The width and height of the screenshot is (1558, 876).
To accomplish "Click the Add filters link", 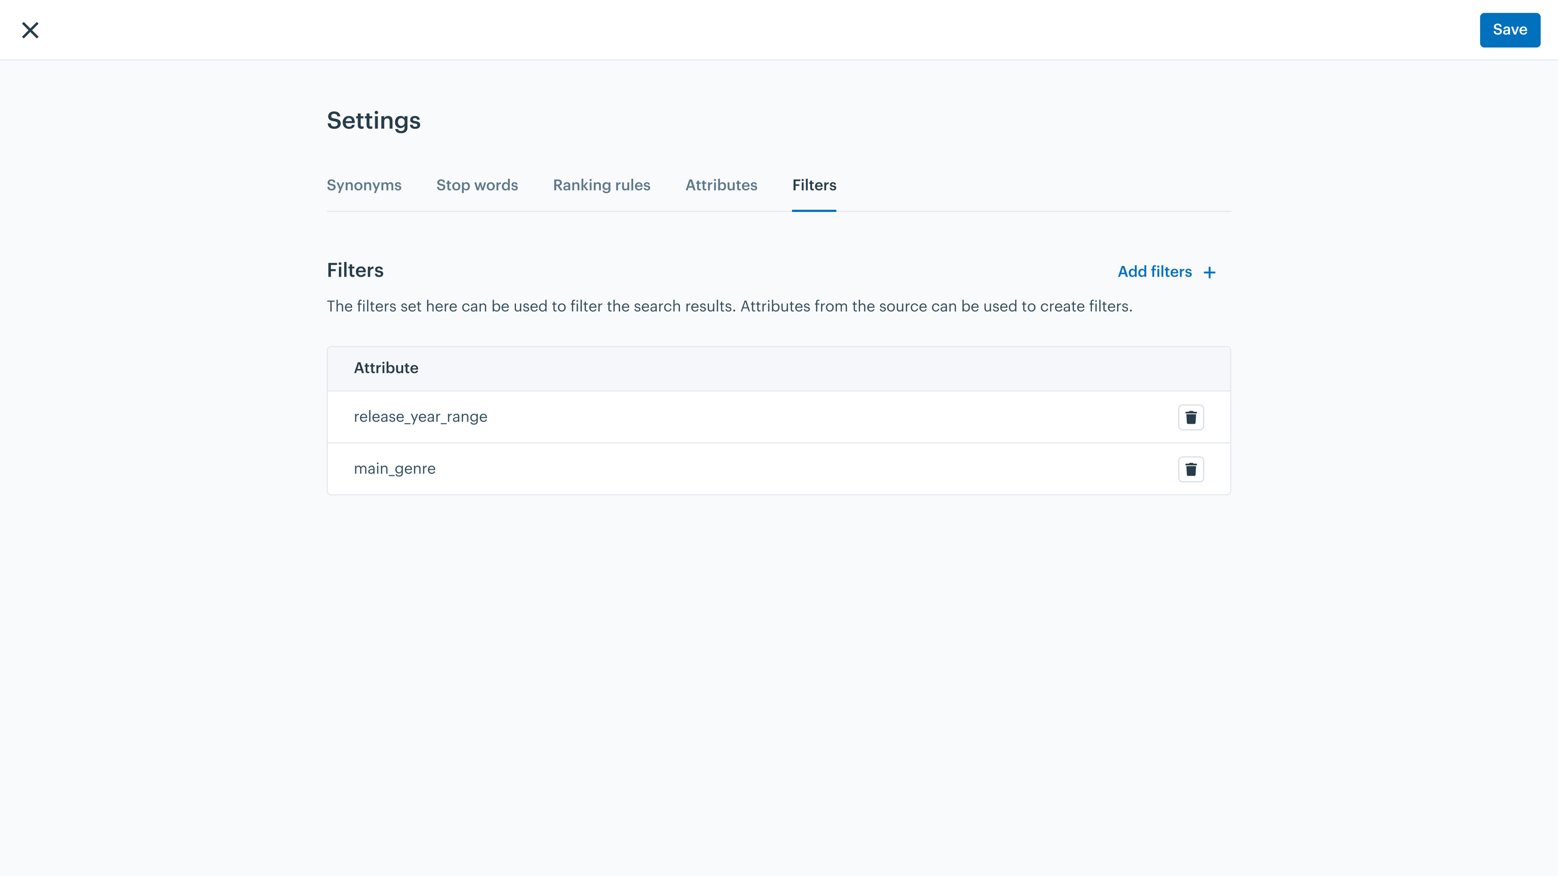I will 1155,272.
